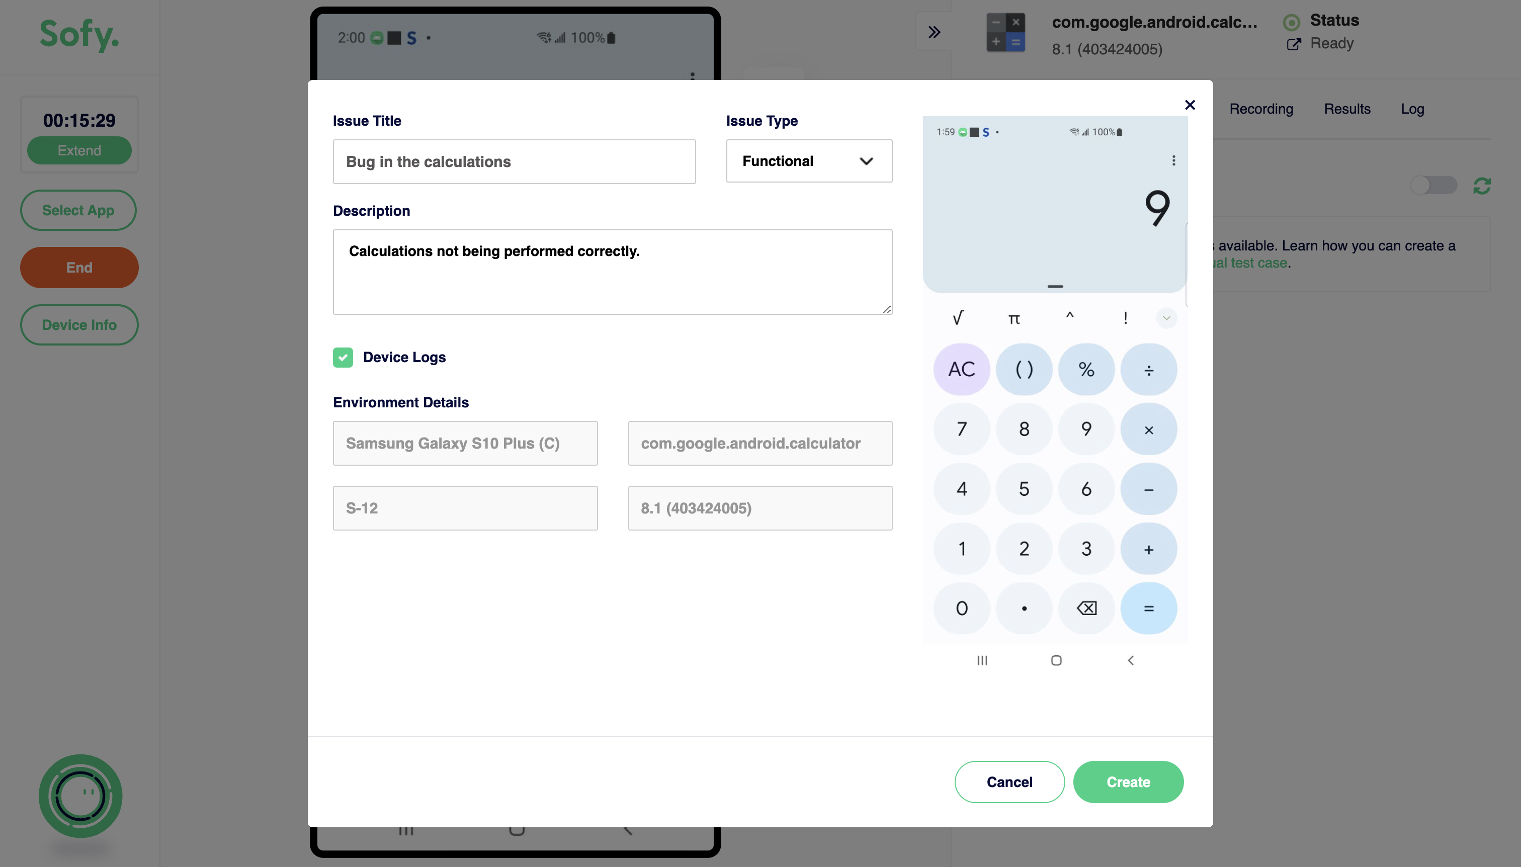Click the number 8 key

point(1024,429)
